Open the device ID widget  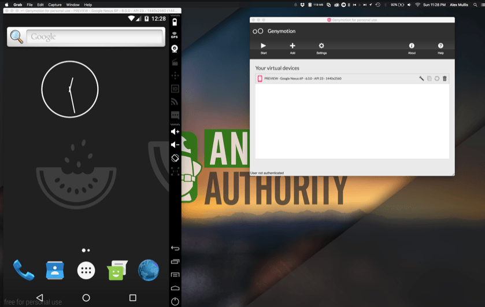[175, 89]
